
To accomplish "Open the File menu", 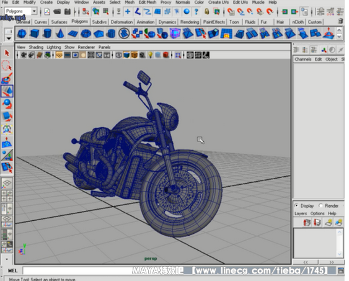I will click(x=5, y=2).
